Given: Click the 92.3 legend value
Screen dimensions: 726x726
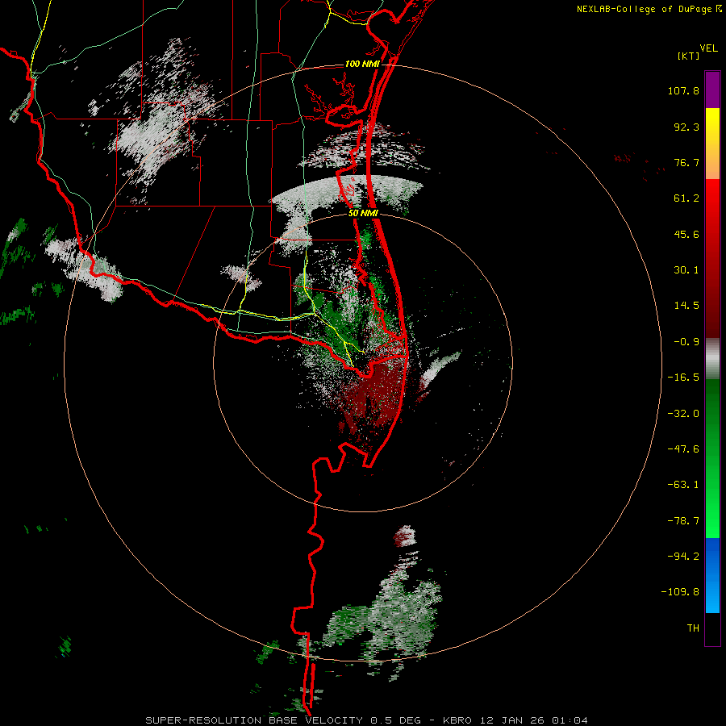Looking at the screenshot, I should click(686, 127).
